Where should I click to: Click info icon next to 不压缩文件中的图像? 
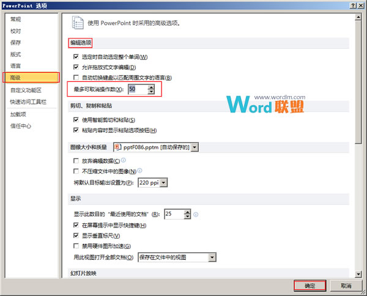pyautogui.click(x=139, y=171)
